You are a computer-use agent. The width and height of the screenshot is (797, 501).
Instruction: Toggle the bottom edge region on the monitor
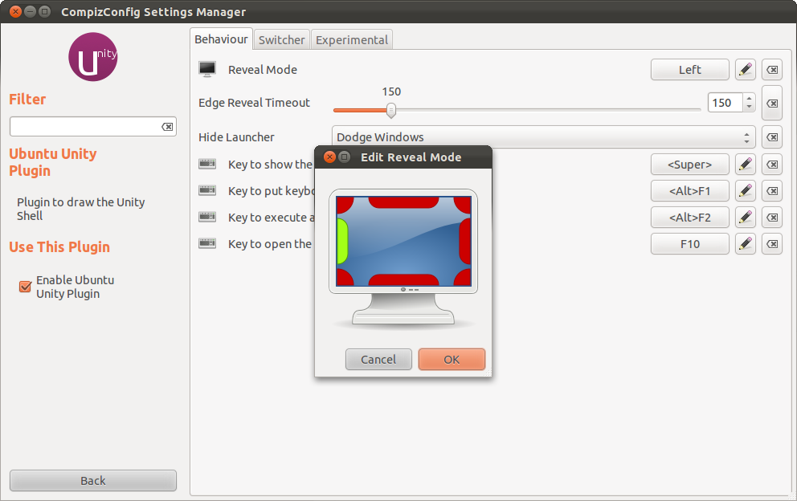(x=403, y=279)
